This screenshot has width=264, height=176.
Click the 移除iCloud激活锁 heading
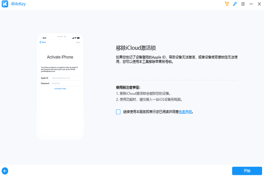click(x=136, y=48)
